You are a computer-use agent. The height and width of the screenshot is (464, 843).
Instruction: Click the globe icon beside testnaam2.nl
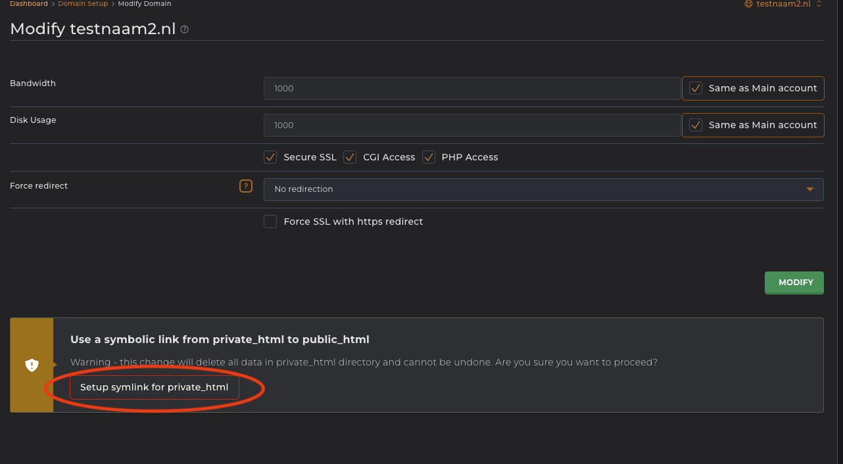coord(748,4)
